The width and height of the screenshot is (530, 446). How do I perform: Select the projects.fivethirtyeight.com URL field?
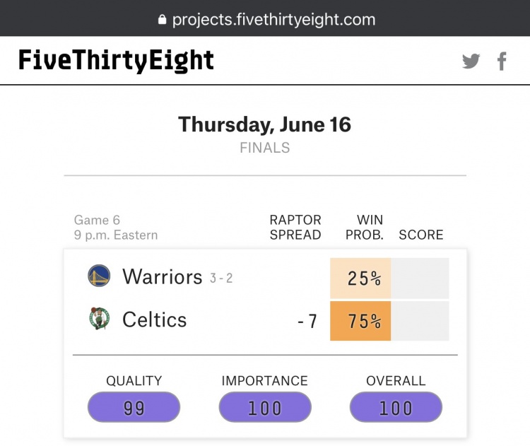point(266,20)
